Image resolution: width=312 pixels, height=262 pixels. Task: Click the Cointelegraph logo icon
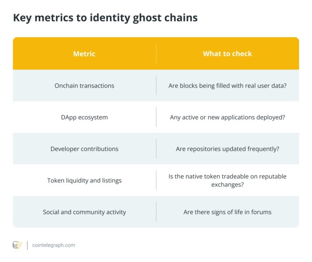coord(17,245)
